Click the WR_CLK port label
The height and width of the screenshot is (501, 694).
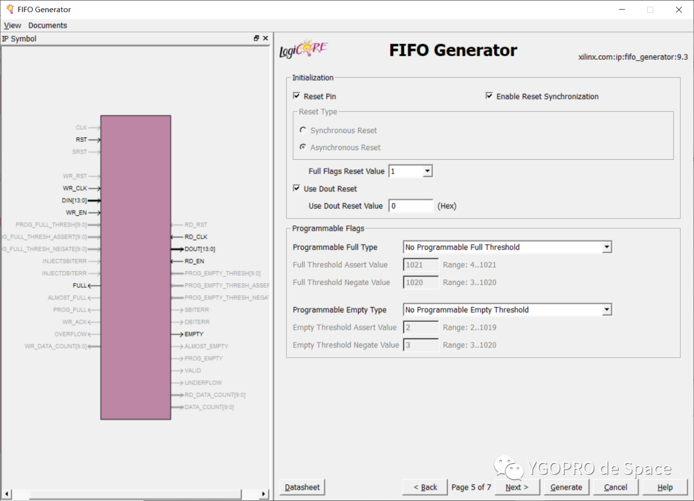(75, 188)
